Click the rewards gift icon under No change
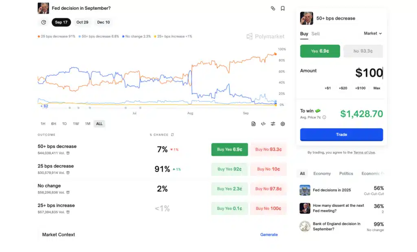Screen dimensions: 417x252 coord(68,193)
